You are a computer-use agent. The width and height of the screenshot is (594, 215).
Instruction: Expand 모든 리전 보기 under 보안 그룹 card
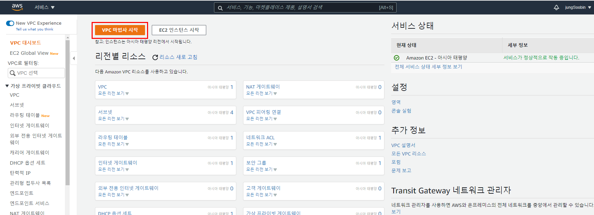click(262, 169)
